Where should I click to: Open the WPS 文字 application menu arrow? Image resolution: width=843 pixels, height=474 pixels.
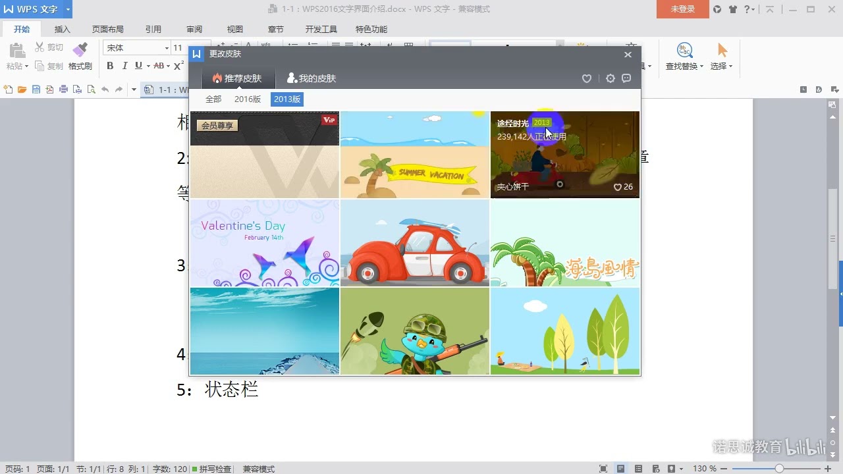click(x=68, y=9)
